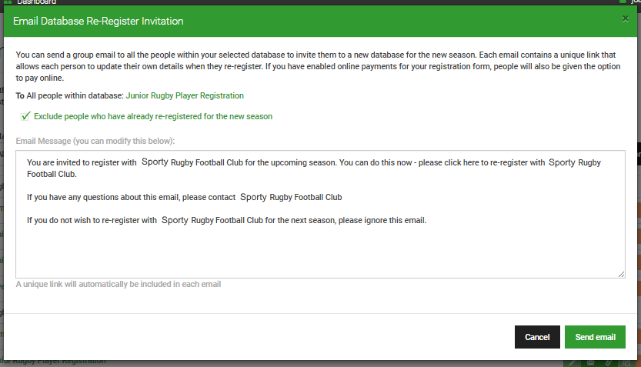Open the Dashboard tab behind dialog

36,2
